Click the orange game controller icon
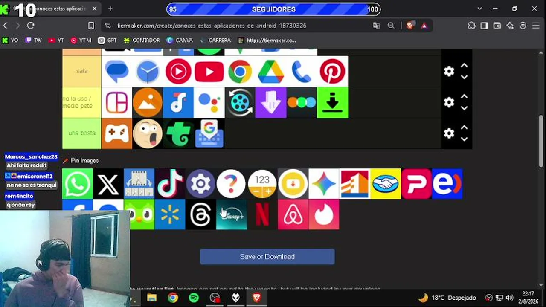 117,133
